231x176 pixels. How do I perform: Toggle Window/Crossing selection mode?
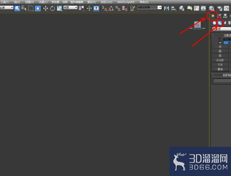pyautogui.click(x=38, y=8)
